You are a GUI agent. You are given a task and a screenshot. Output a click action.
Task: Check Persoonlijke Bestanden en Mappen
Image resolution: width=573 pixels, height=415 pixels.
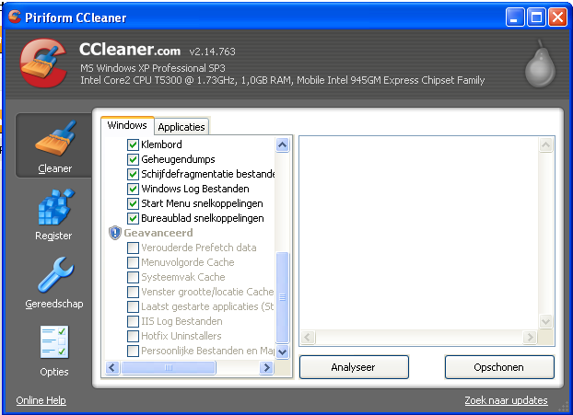tap(133, 351)
